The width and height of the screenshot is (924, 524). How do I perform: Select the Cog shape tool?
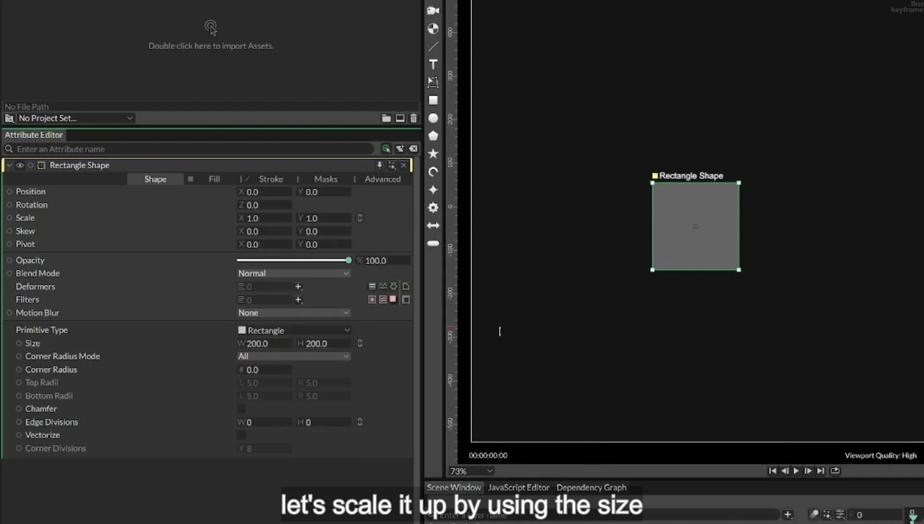[433, 208]
